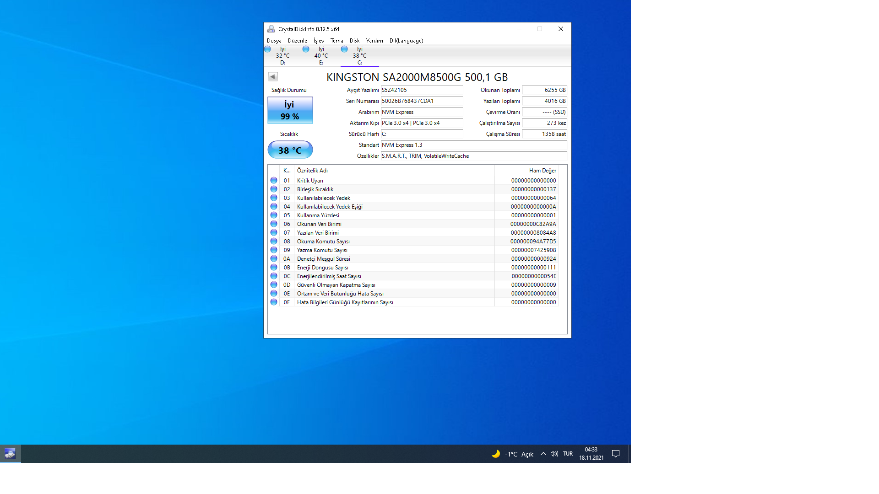The height and width of the screenshot is (494, 879).
Task: Select the Okuma Komutu Sayısı row
Action: coord(413,241)
